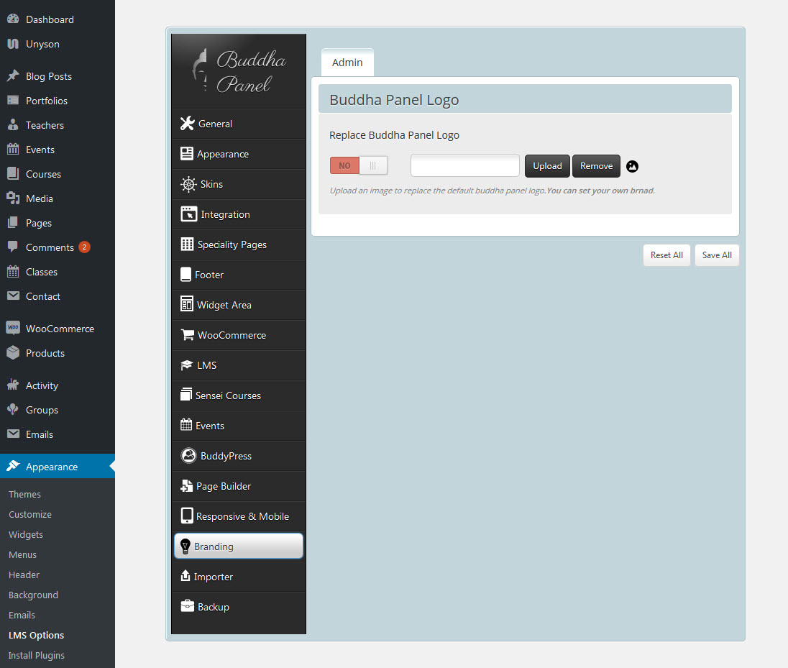
Task: Toggle the Replace Buddha Panel Logo switch
Action: click(x=358, y=165)
